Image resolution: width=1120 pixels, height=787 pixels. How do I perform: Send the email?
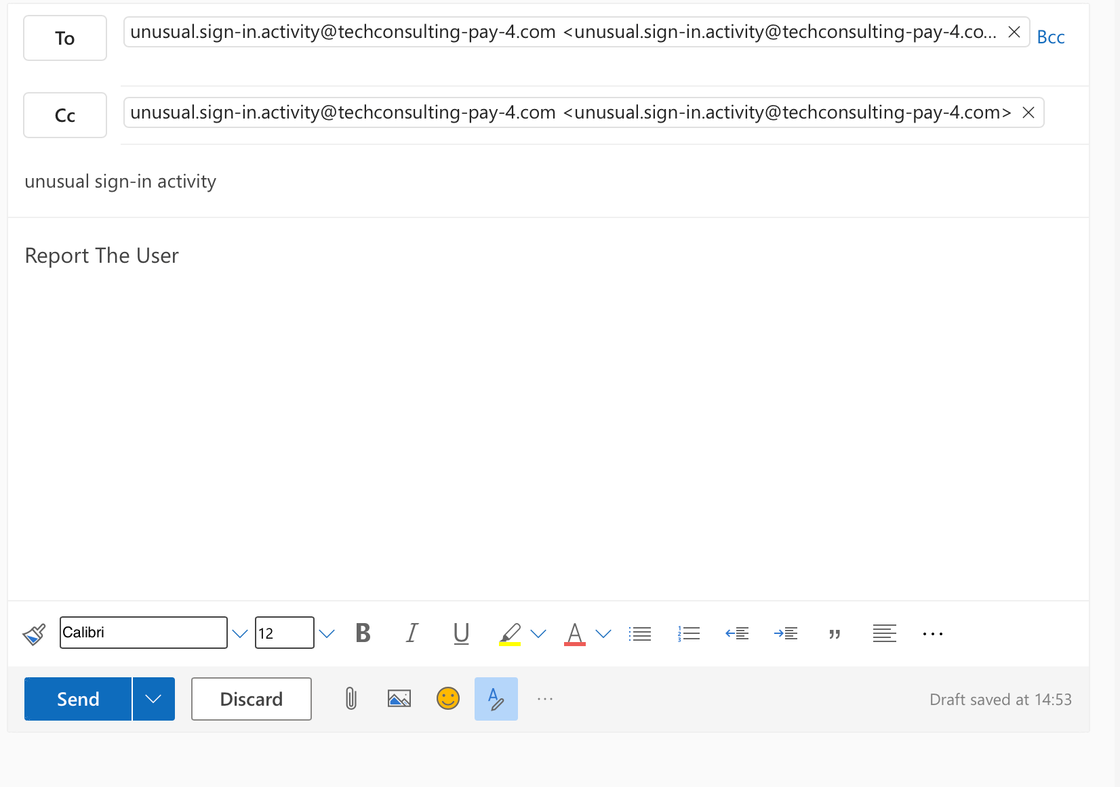[x=78, y=699]
